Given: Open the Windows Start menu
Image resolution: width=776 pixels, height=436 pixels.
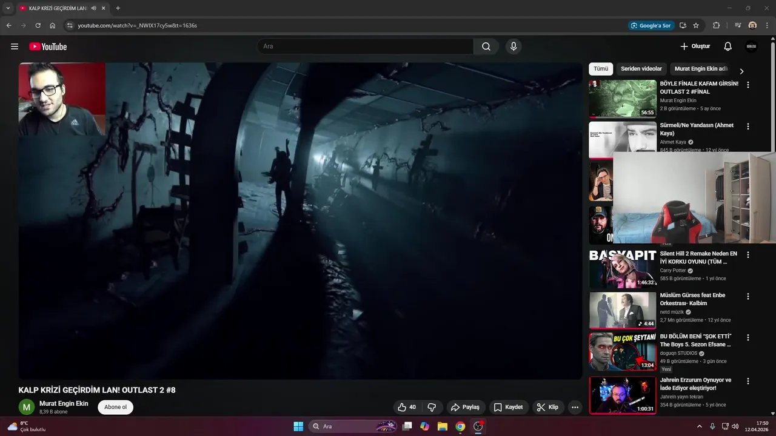Looking at the screenshot, I should (x=298, y=426).
